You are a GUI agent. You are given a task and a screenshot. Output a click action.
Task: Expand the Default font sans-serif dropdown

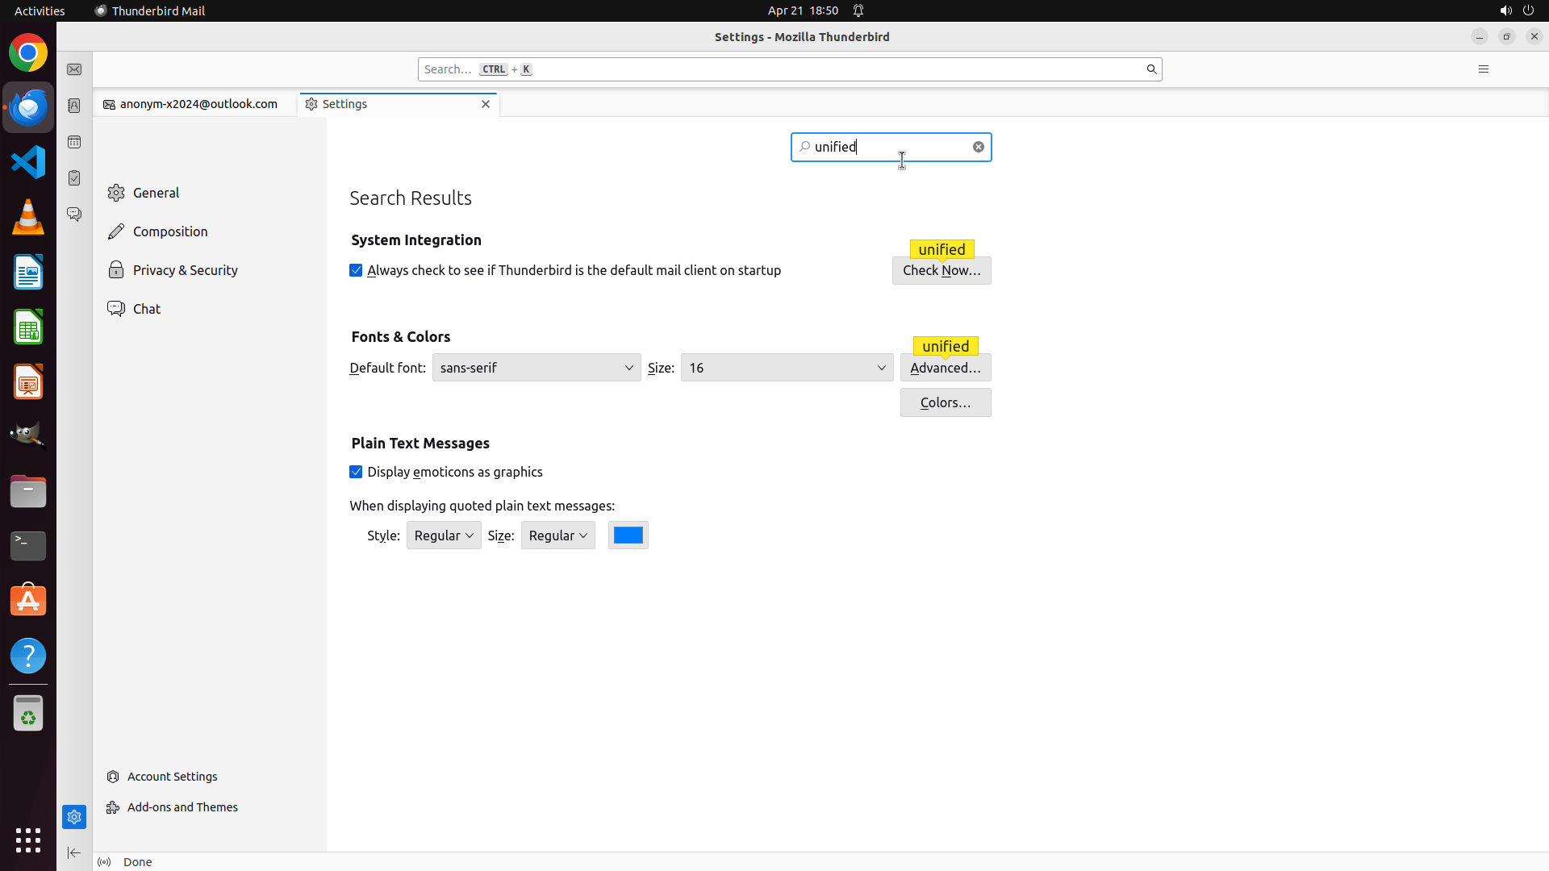[537, 368]
